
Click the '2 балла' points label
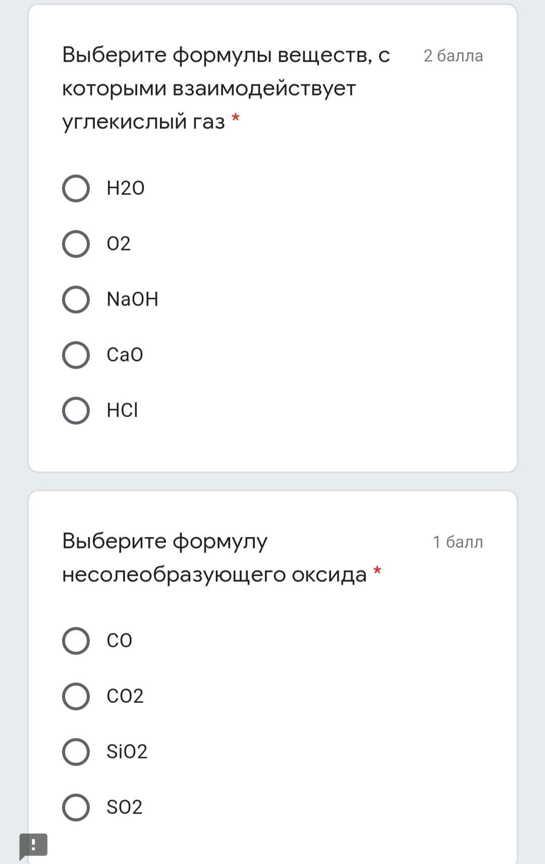point(453,56)
